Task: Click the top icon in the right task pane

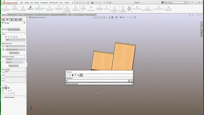Action: [202, 23]
